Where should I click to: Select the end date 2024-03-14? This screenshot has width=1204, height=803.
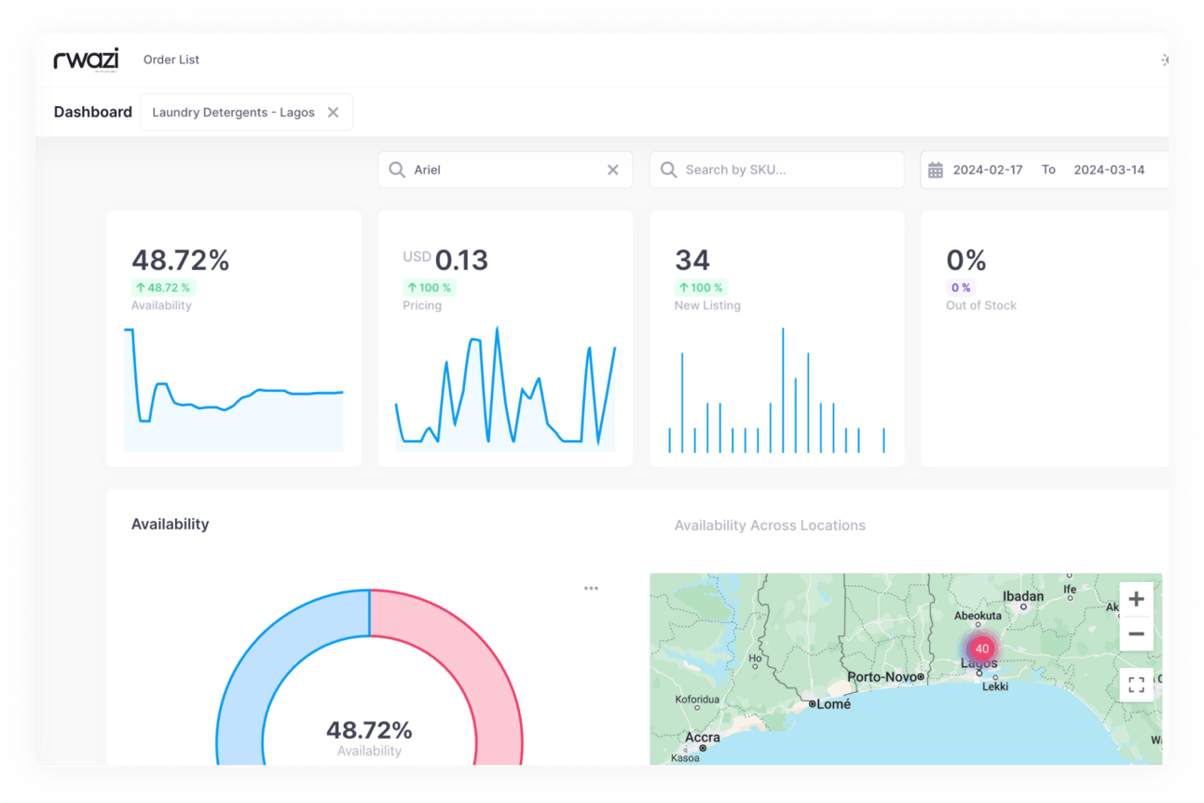tap(1109, 170)
